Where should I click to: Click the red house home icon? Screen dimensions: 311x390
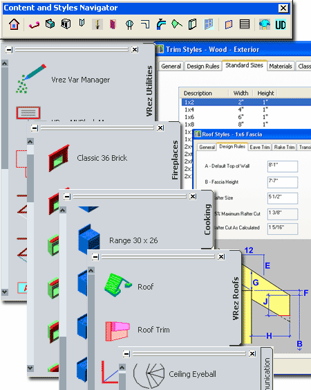(14, 24)
